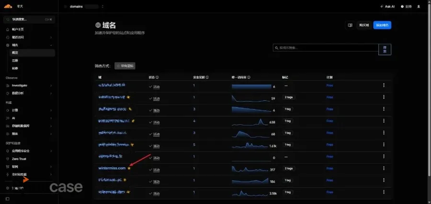
Task: Expand the 应用程序安全 sidebar item
Action: tap(51, 151)
